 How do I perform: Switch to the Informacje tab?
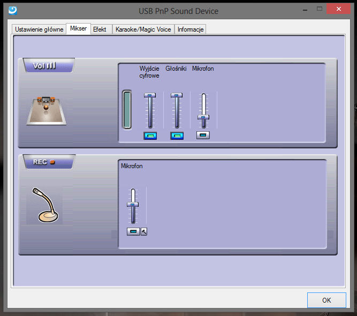click(x=191, y=29)
